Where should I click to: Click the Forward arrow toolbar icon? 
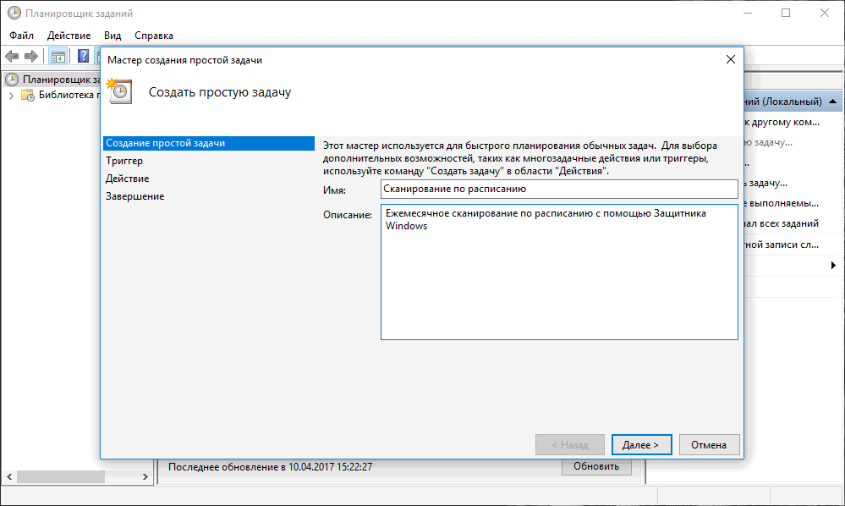31,56
